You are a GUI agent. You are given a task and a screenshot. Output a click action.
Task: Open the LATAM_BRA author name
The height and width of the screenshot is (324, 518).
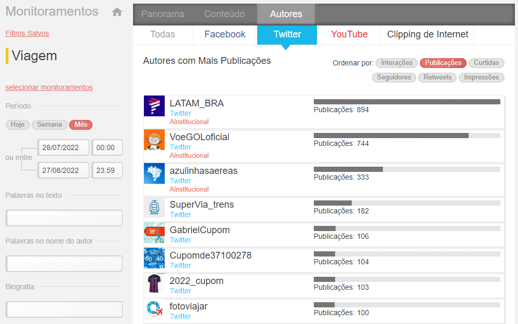(x=196, y=103)
